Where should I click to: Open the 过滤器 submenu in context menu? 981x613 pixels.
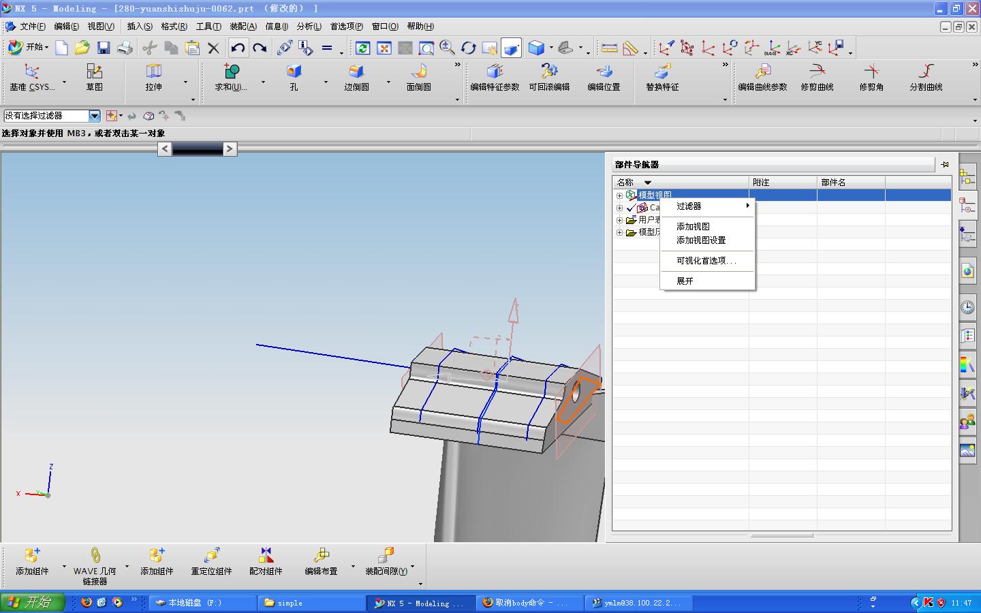pos(707,206)
